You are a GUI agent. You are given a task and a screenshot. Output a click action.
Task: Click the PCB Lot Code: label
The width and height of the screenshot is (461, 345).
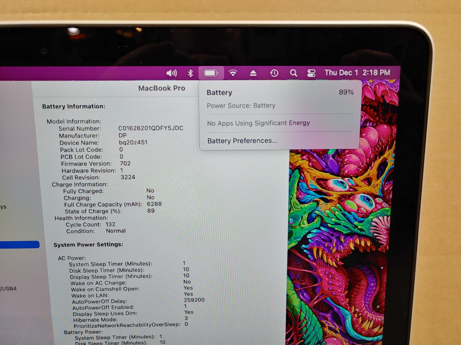point(81,157)
